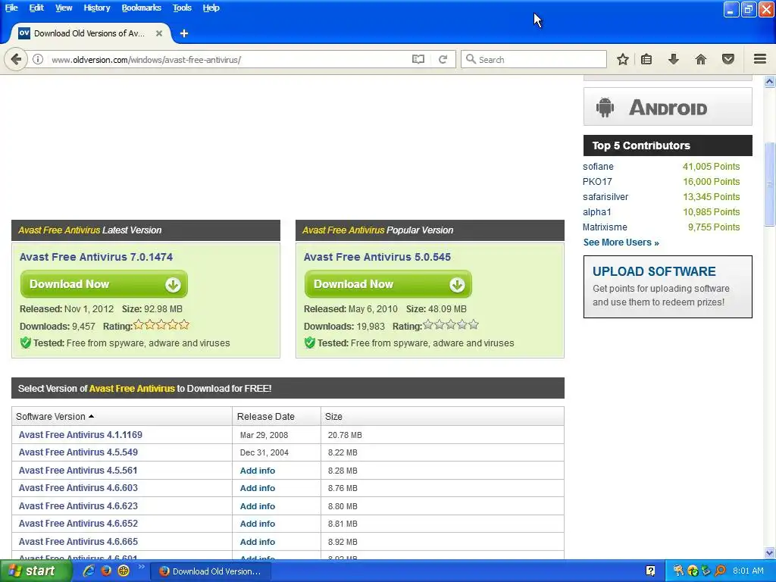Image resolution: width=776 pixels, height=582 pixels.
Task: Click the Android platform banner
Action: (x=668, y=107)
